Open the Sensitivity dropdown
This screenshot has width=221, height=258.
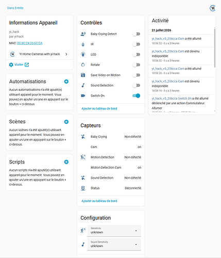114,231
